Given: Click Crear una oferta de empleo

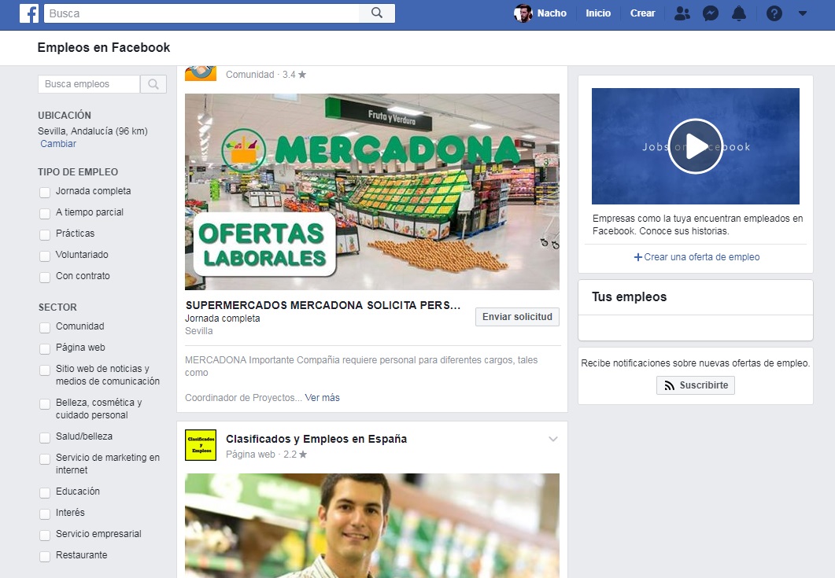Looking at the screenshot, I should 696,257.
